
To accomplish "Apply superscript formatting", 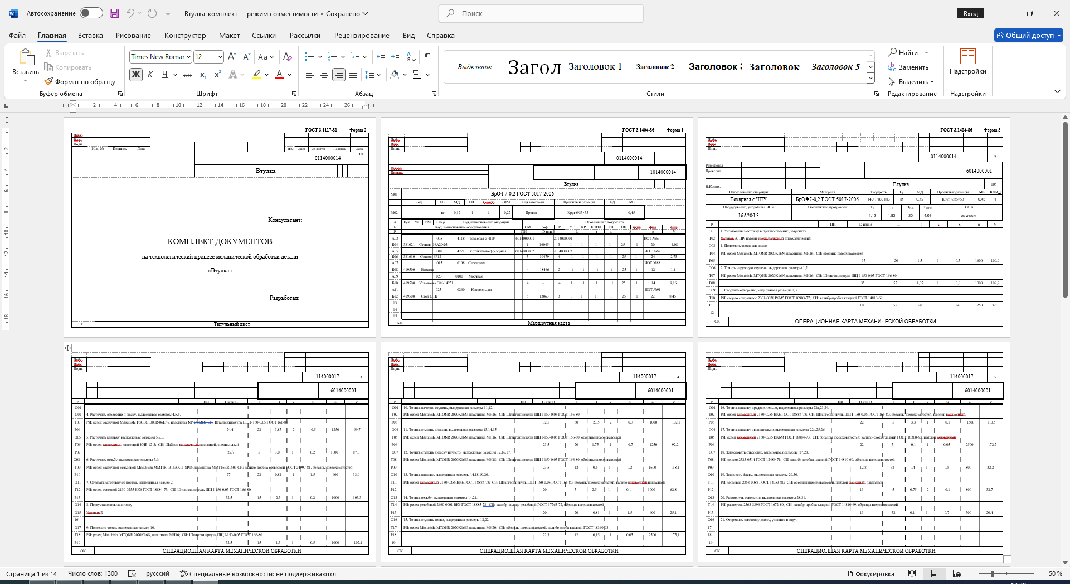I will (x=217, y=75).
